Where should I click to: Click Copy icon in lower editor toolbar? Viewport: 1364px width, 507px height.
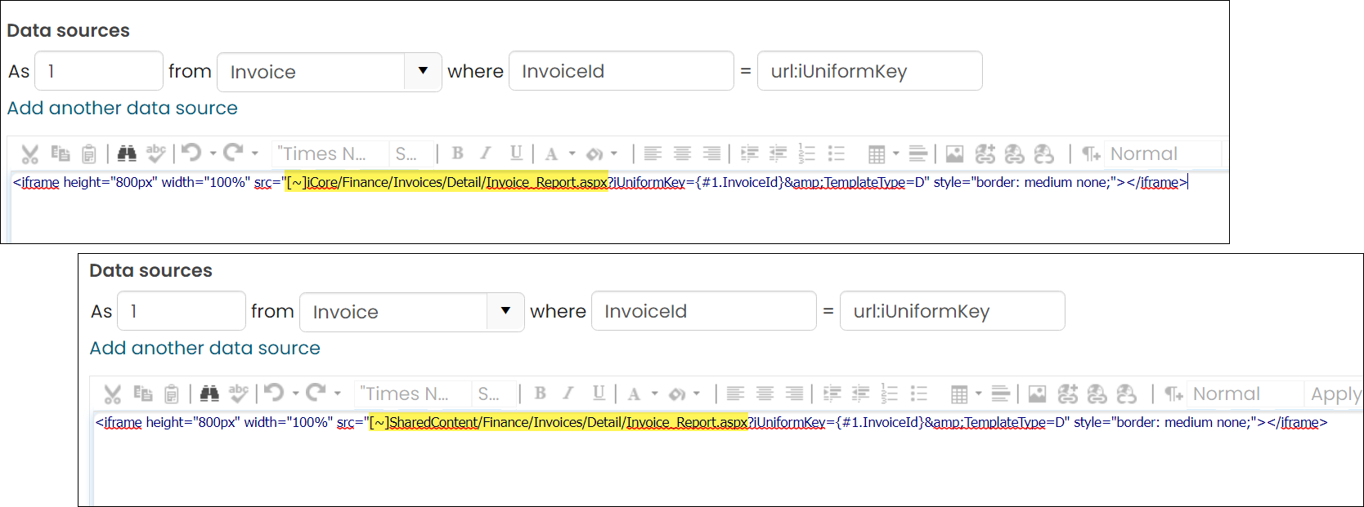point(143,393)
